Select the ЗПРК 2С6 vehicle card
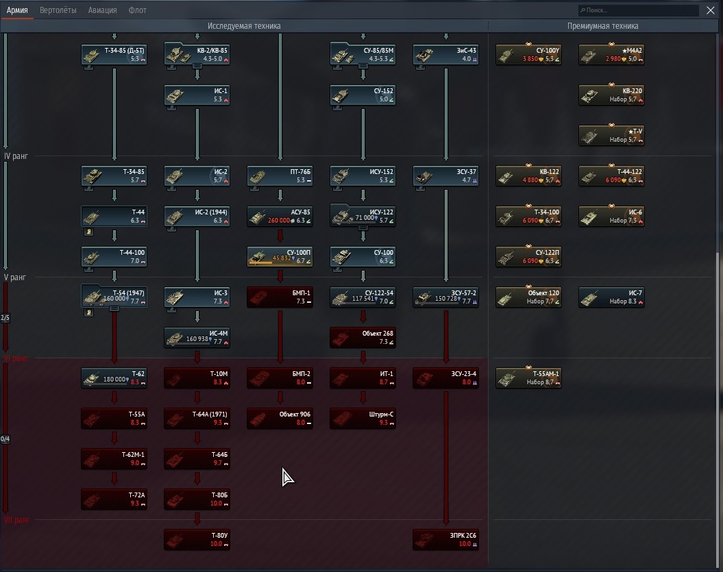The height and width of the screenshot is (572, 723). (445, 540)
